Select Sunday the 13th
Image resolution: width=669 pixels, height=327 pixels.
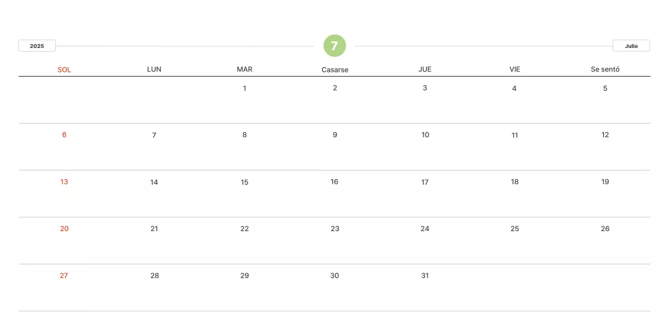[x=64, y=181]
